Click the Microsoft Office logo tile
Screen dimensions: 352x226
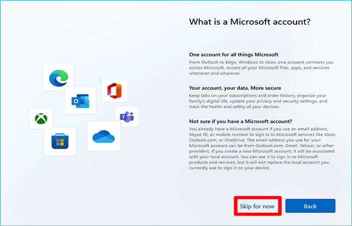(115, 90)
